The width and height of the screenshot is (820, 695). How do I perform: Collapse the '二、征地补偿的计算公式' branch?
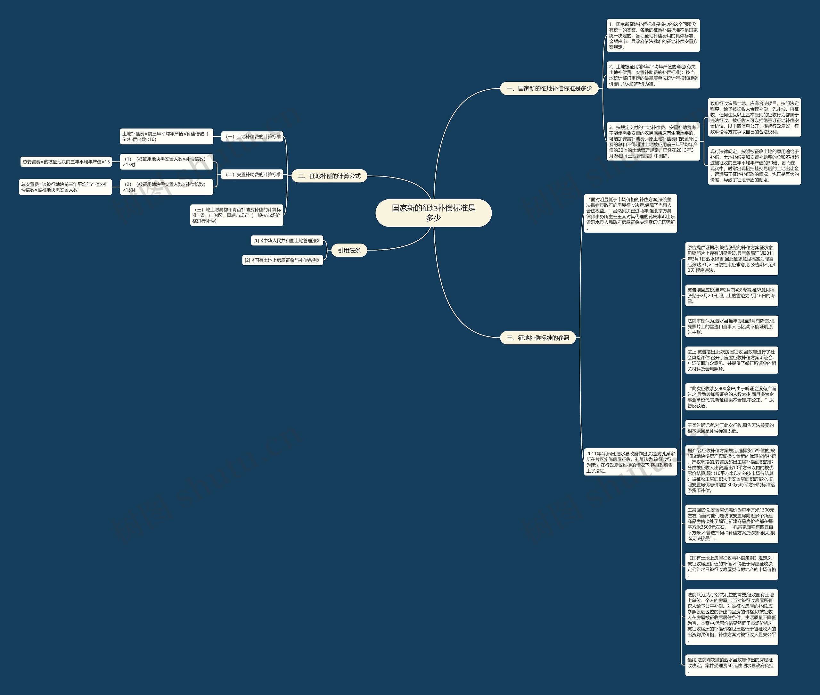click(x=341, y=172)
